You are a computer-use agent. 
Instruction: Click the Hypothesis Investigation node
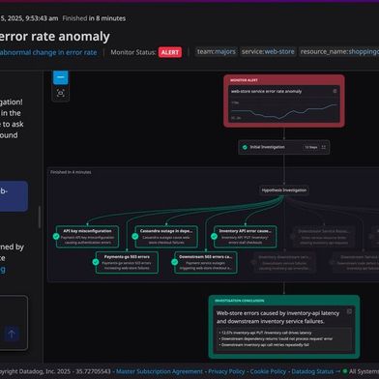[284, 190]
